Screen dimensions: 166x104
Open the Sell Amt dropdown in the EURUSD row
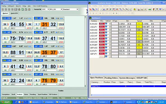click(x=110, y=24)
